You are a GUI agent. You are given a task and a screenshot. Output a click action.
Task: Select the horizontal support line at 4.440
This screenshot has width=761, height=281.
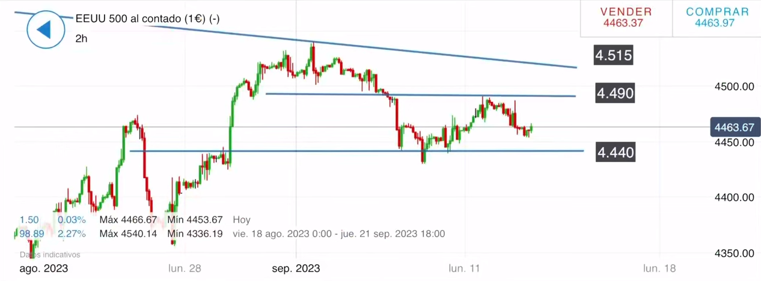361,151
